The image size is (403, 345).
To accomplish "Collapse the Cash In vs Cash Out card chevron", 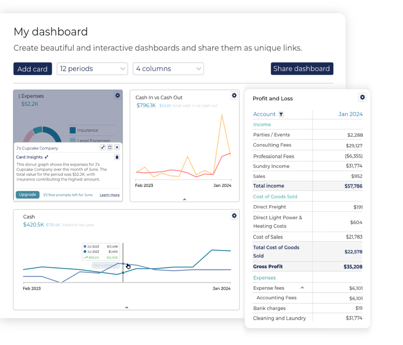I will (x=185, y=199).
